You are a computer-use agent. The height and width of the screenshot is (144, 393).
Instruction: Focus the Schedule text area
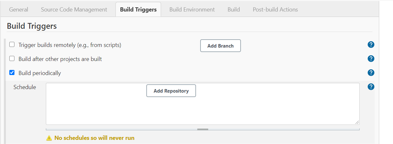[257, 109]
